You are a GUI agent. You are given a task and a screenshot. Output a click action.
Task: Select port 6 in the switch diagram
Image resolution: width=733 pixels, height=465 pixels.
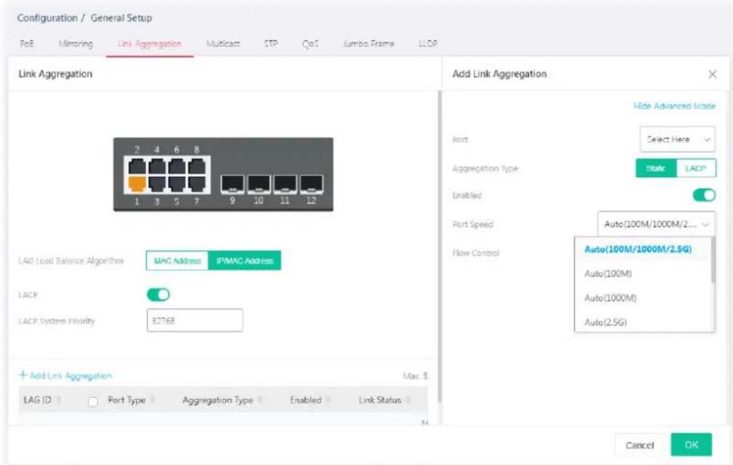click(177, 167)
